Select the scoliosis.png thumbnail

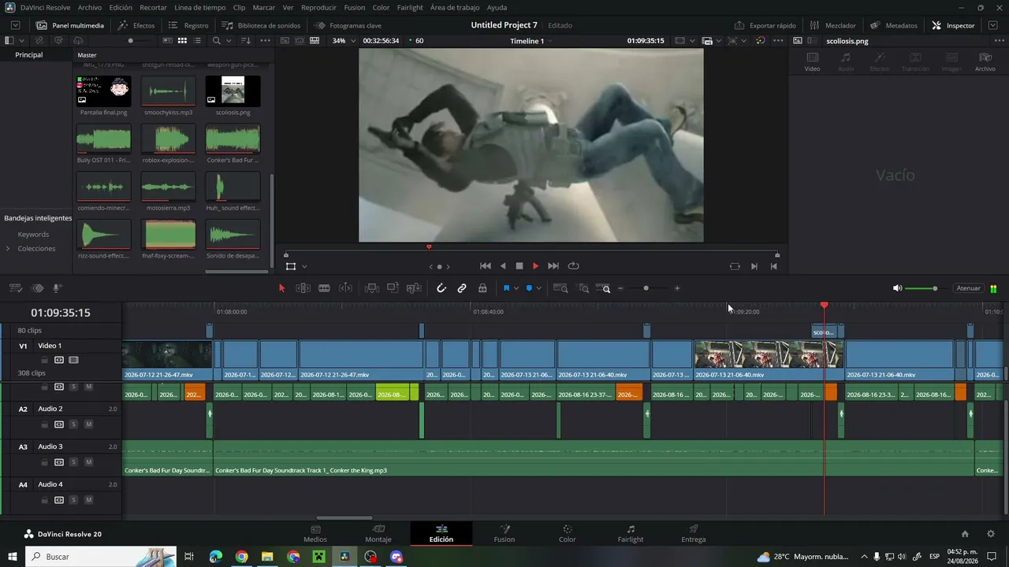point(233,91)
